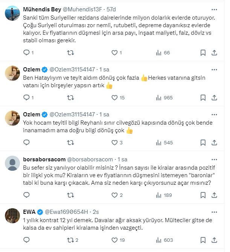Bookmark borsaborsacom's tweet
230x252 pixels.
[x=203, y=195]
